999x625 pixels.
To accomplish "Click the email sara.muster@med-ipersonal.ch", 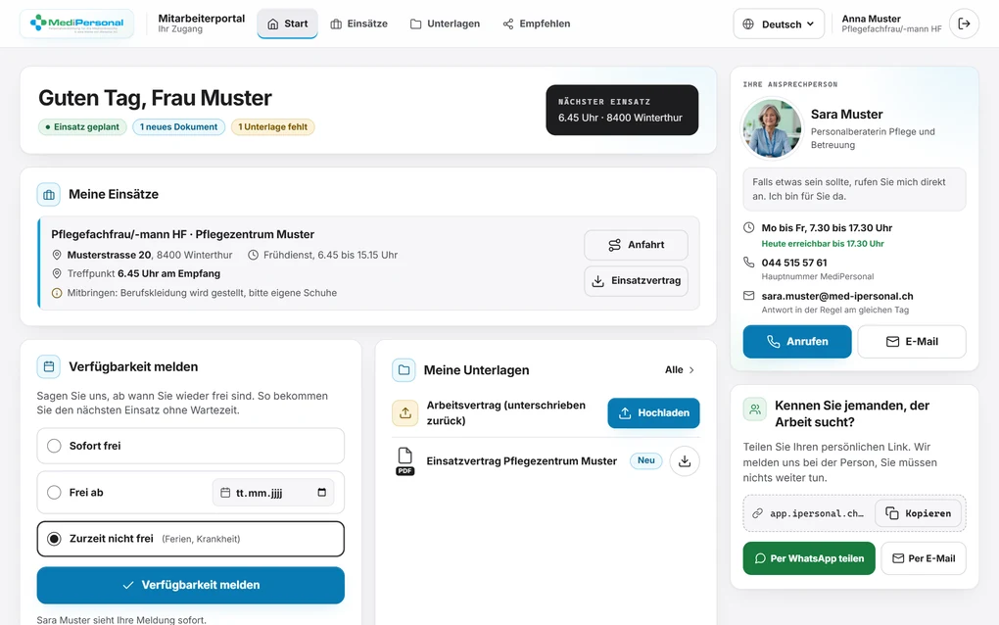I will coord(837,296).
